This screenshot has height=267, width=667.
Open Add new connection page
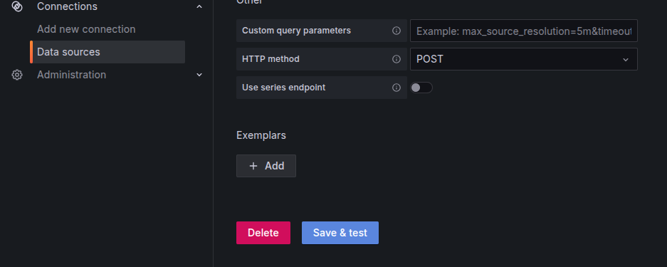[x=86, y=29]
